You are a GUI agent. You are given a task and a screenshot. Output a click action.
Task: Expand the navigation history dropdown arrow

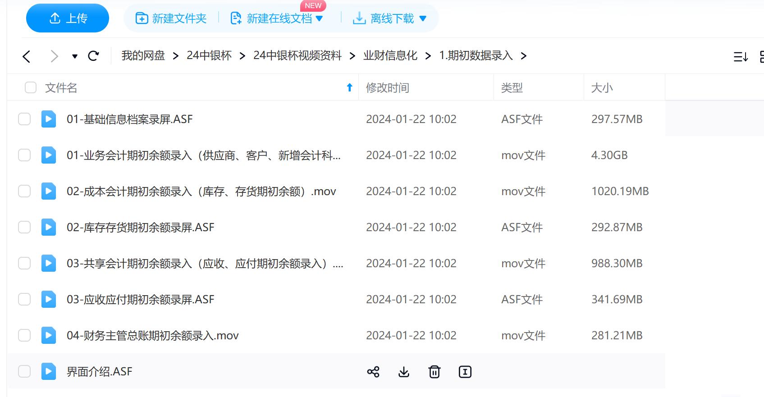(x=75, y=56)
